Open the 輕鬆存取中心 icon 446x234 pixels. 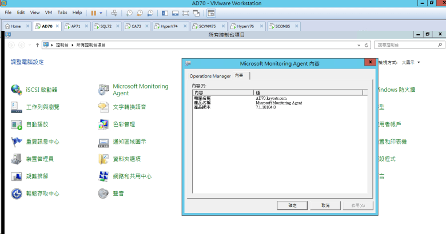click(16, 193)
